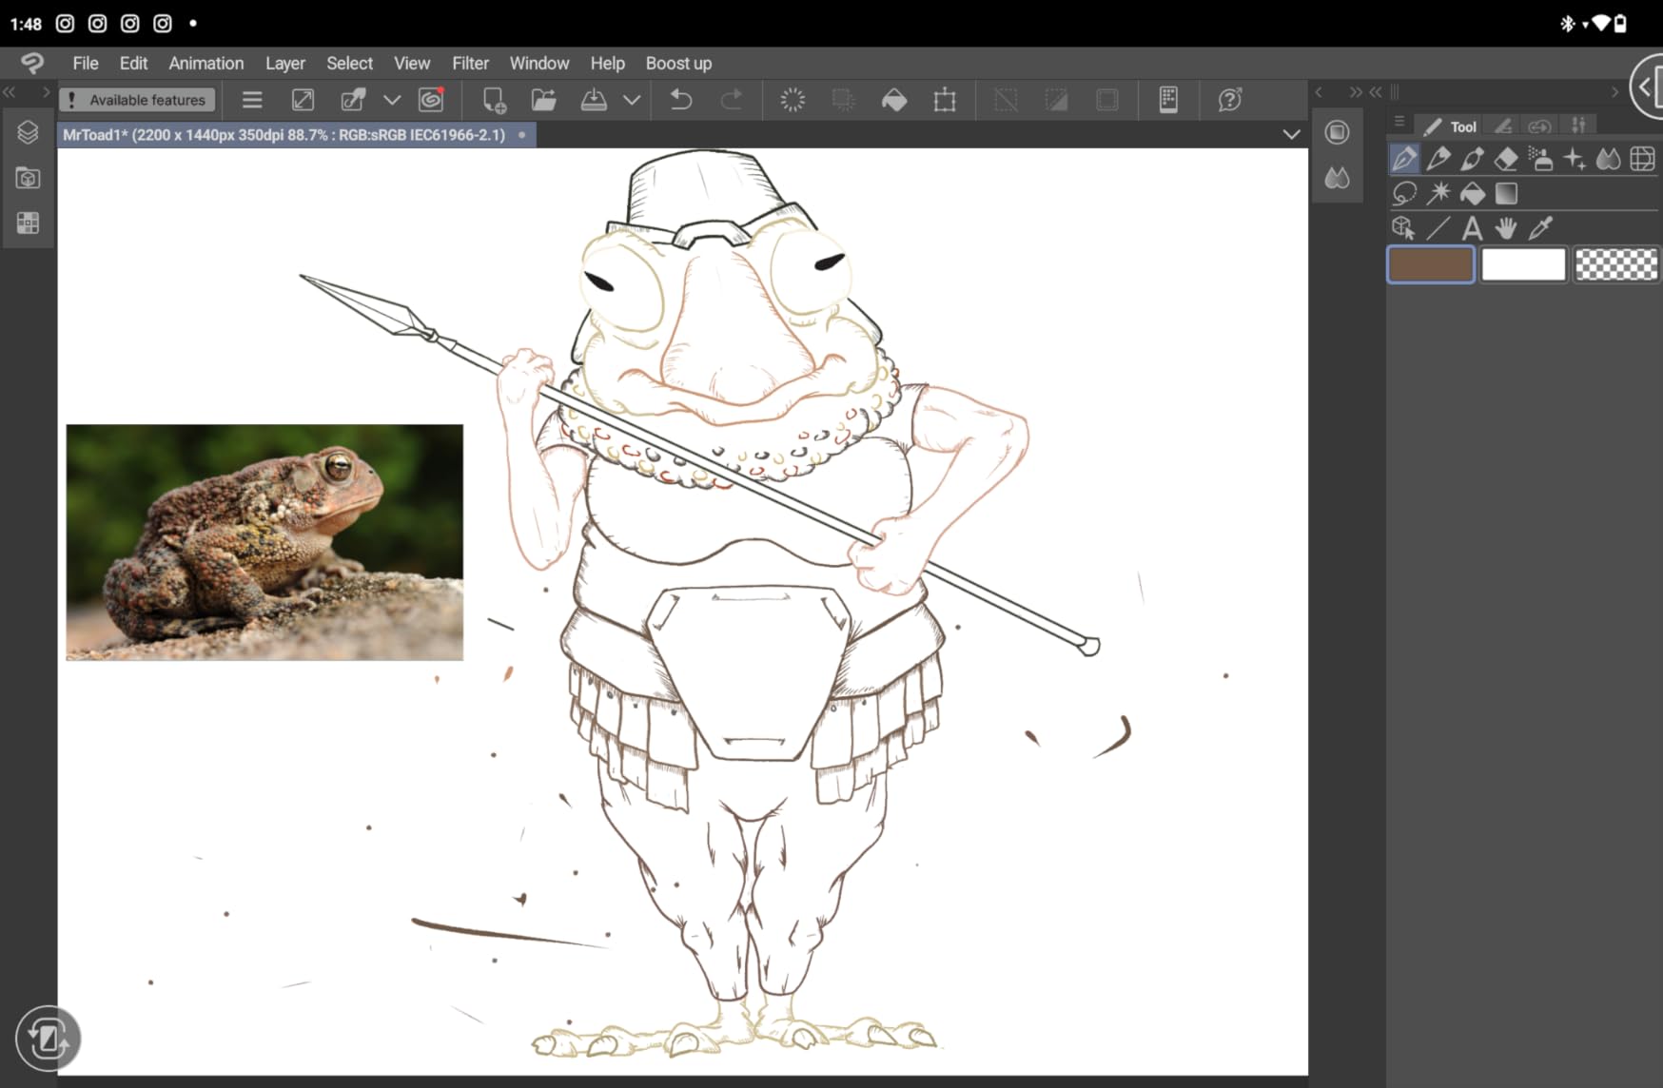This screenshot has height=1088, width=1663.
Task: Toggle the rotate canvas button at bottom-left
Action: click(48, 1039)
